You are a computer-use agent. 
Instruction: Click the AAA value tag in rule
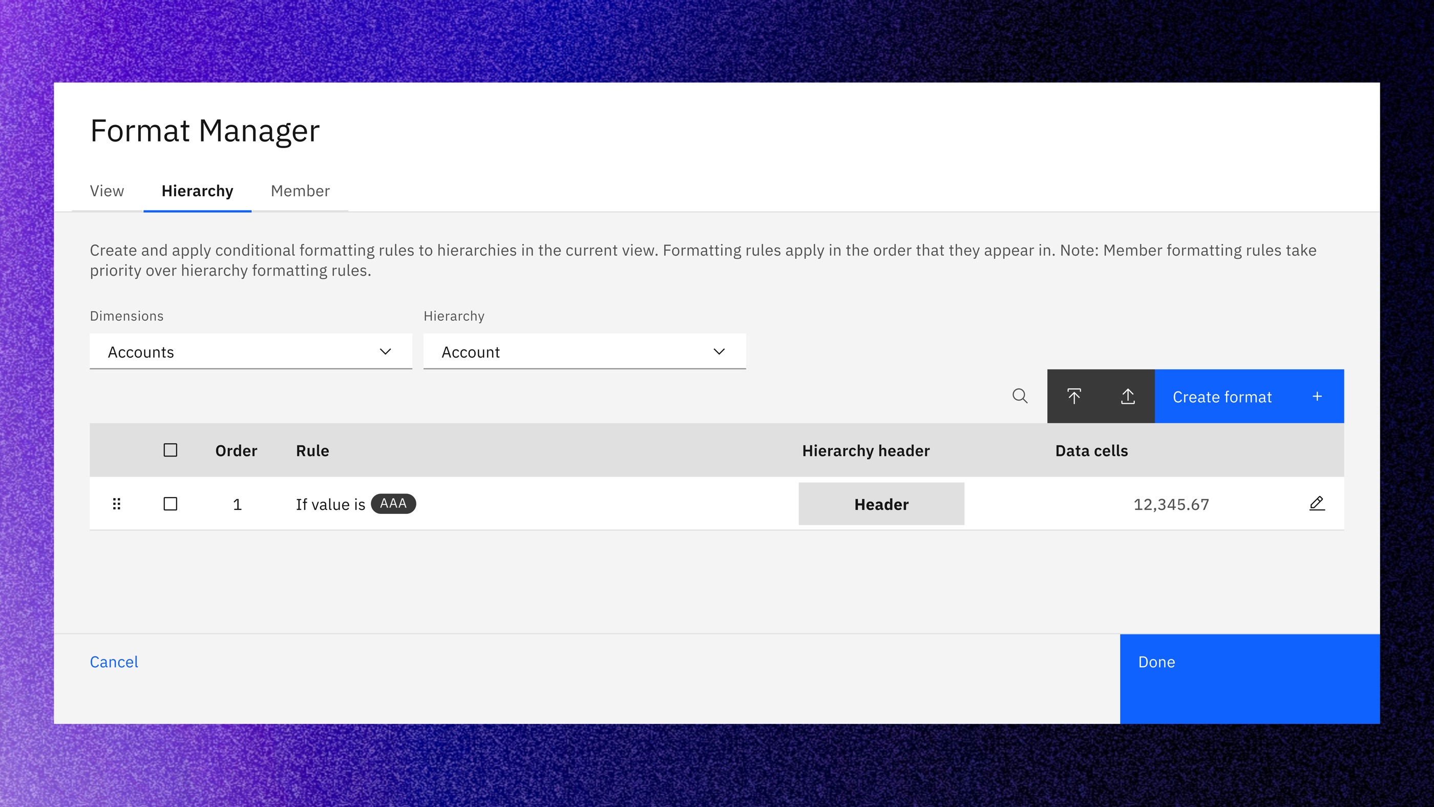coord(393,504)
